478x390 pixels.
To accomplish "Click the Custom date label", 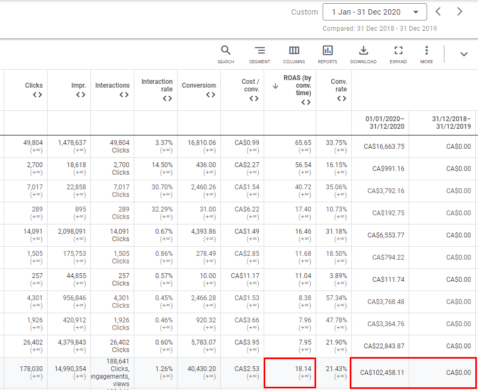I will coord(305,12).
